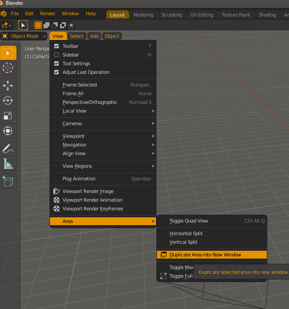This screenshot has width=289, height=309.
Task: Click Viewport Render Animation reel icon
Action: click(56, 200)
